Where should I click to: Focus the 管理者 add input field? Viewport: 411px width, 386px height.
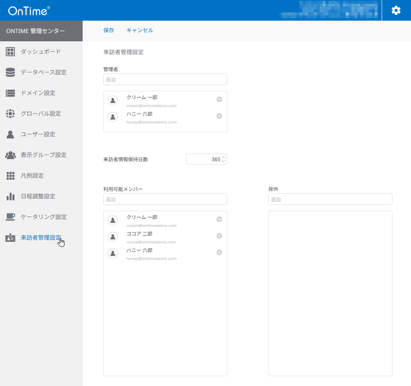point(165,79)
